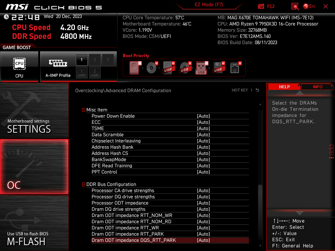Click the clock icon beside the time
335x251 pixels.
7,17
